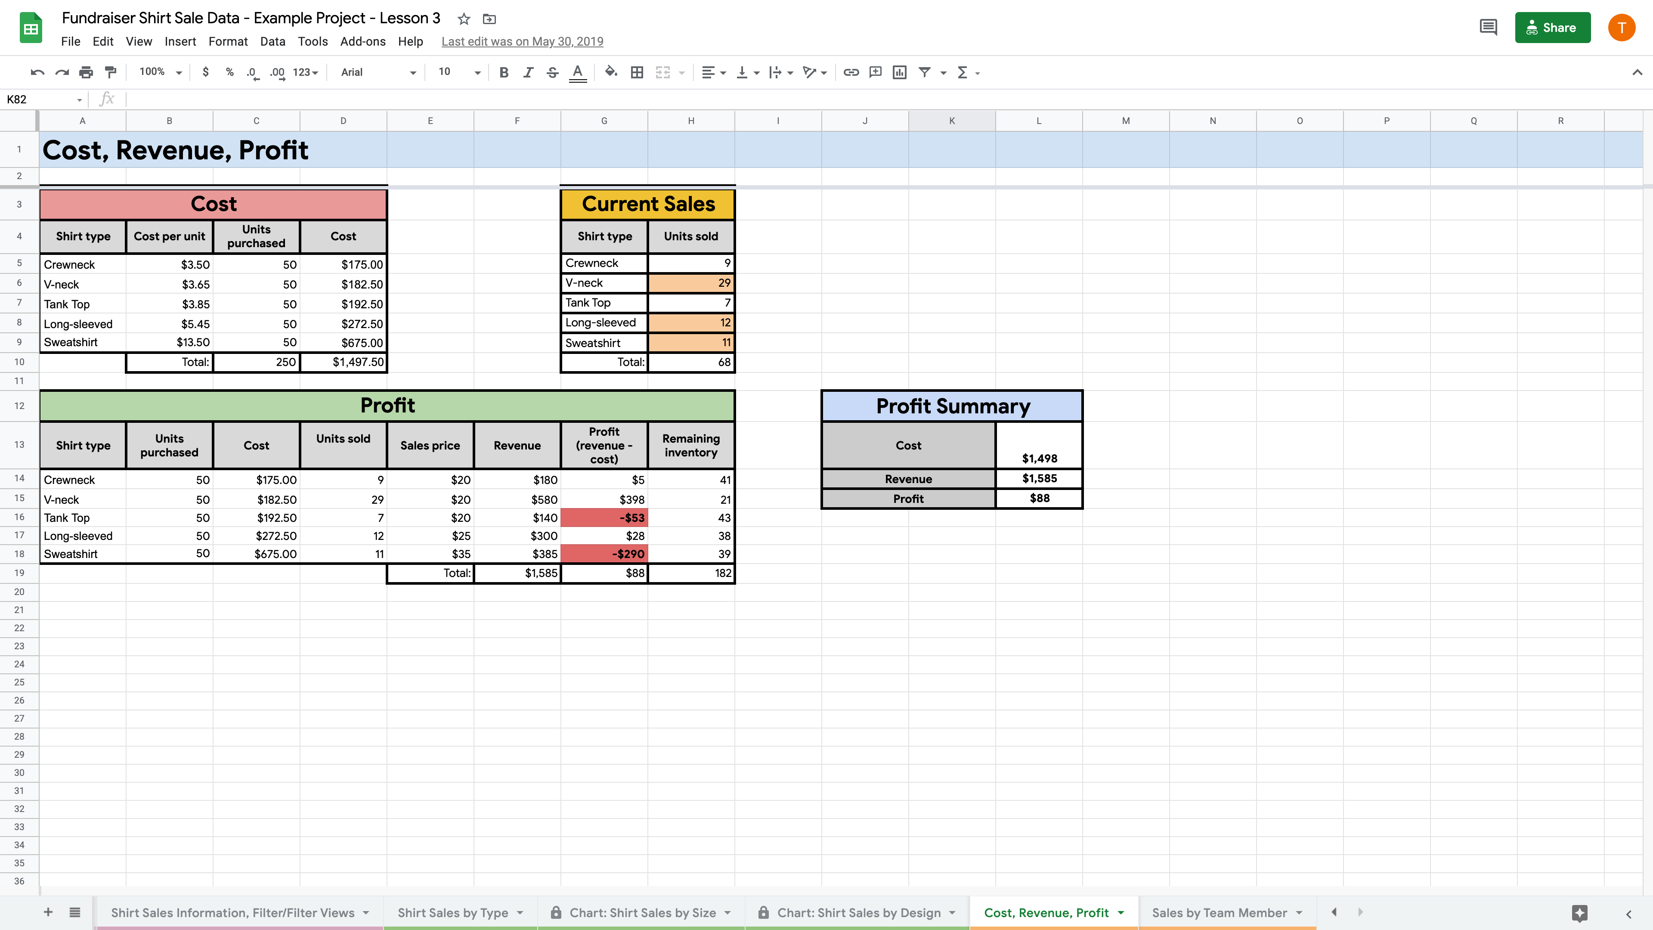Image resolution: width=1653 pixels, height=930 pixels.
Task: Toggle italic formatting
Action: point(528,72)
